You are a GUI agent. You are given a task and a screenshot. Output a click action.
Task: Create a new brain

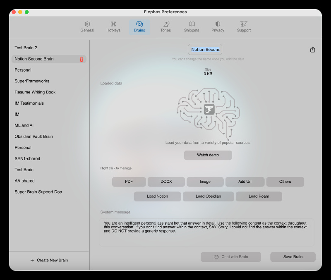[x=49, y=260]
